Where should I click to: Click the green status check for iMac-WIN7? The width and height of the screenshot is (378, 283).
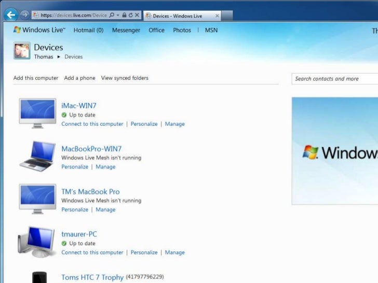(64, 115)
